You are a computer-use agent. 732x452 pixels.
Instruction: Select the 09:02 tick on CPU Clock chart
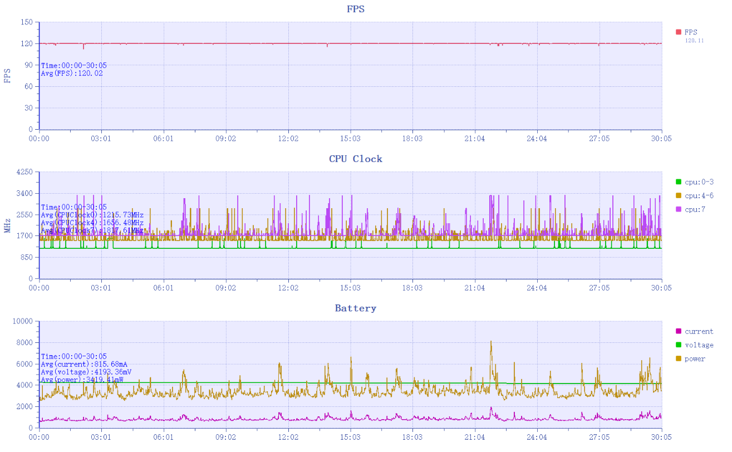(x=225, y=288)
